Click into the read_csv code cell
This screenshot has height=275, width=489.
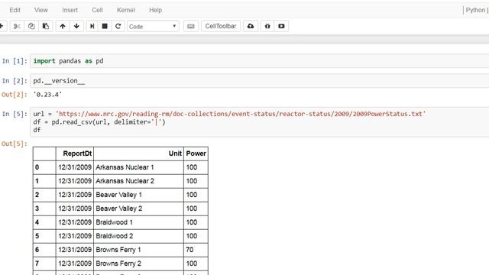pyautogui.click(x=260, y=122)
